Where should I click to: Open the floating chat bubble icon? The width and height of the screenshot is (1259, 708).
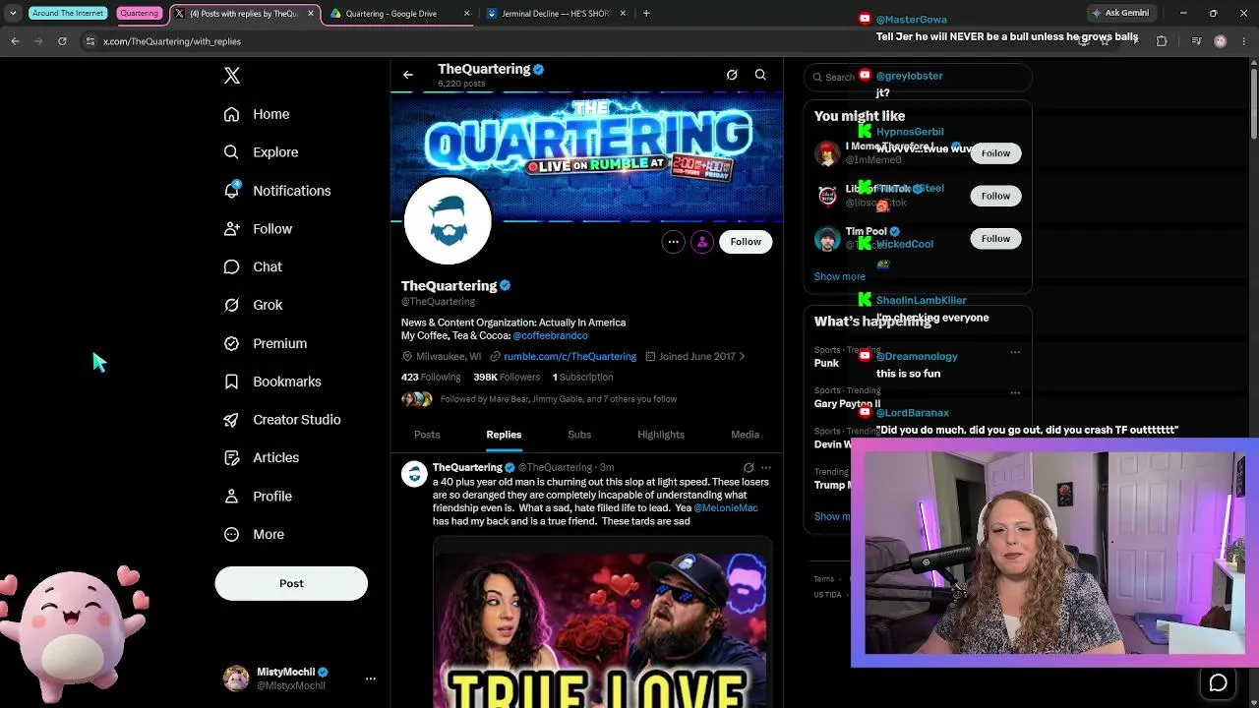[x=1218, y=682]
